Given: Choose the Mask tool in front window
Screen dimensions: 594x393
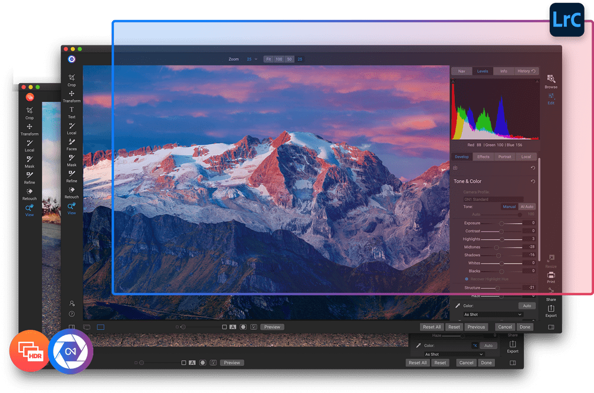Looking at the screenshot, I should point(71,160).
